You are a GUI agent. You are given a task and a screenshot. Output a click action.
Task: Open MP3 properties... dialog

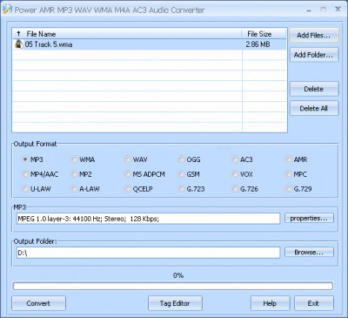coord(309,219)
